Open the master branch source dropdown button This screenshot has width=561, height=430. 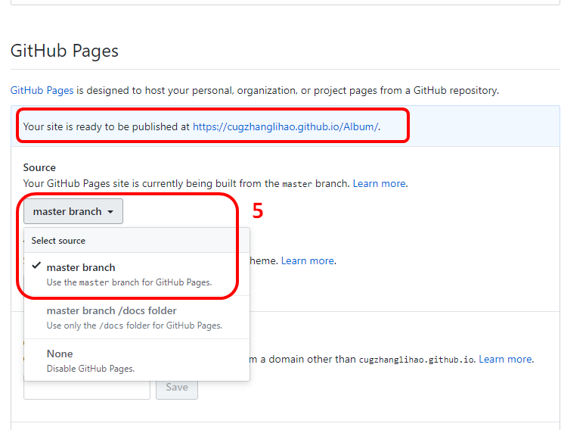[x=73, y=211]
